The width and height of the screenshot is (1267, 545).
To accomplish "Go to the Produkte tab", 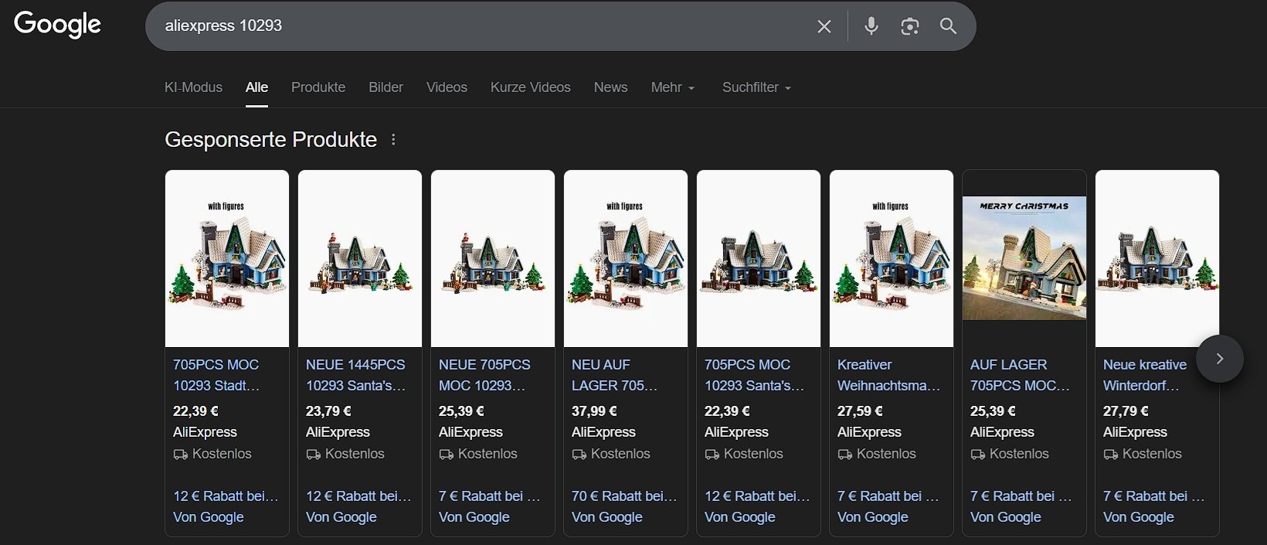I will point(318,87).
